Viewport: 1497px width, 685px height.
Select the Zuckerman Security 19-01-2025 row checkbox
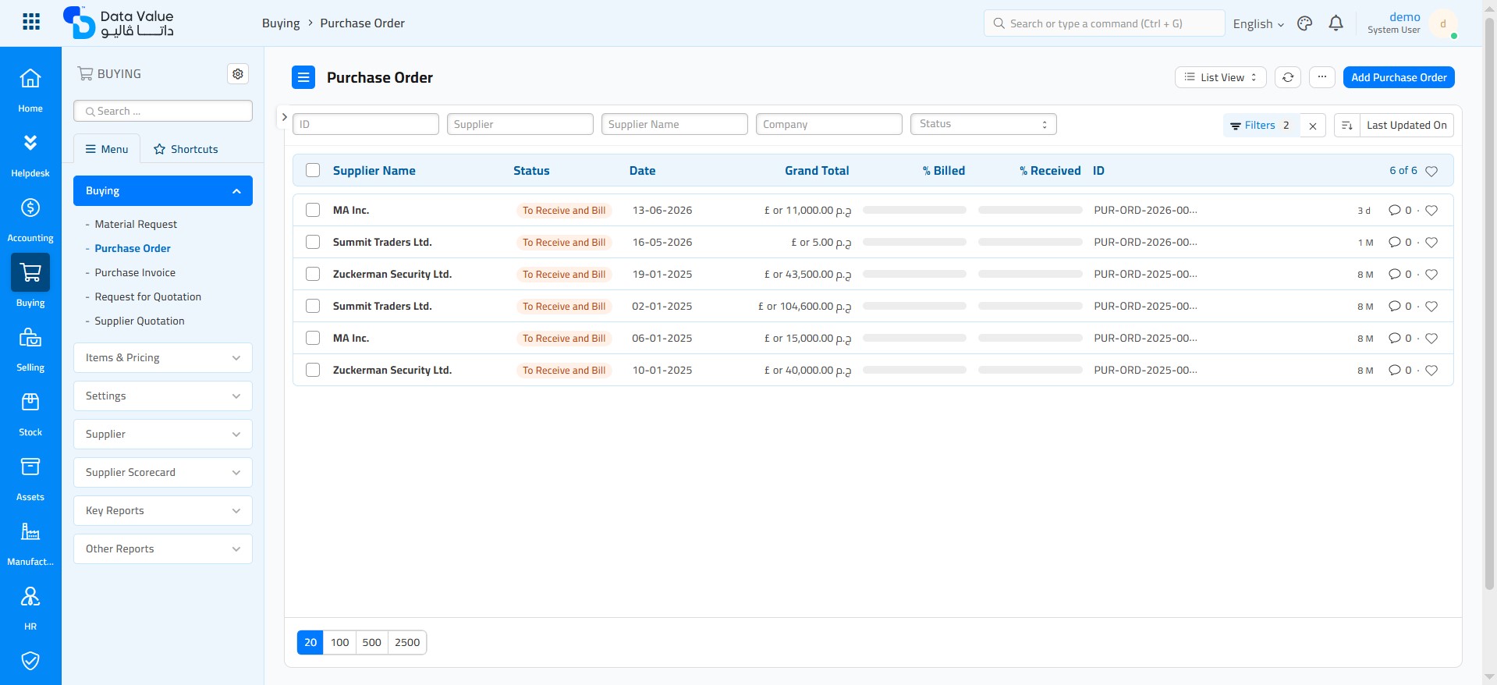pos(313,274)
